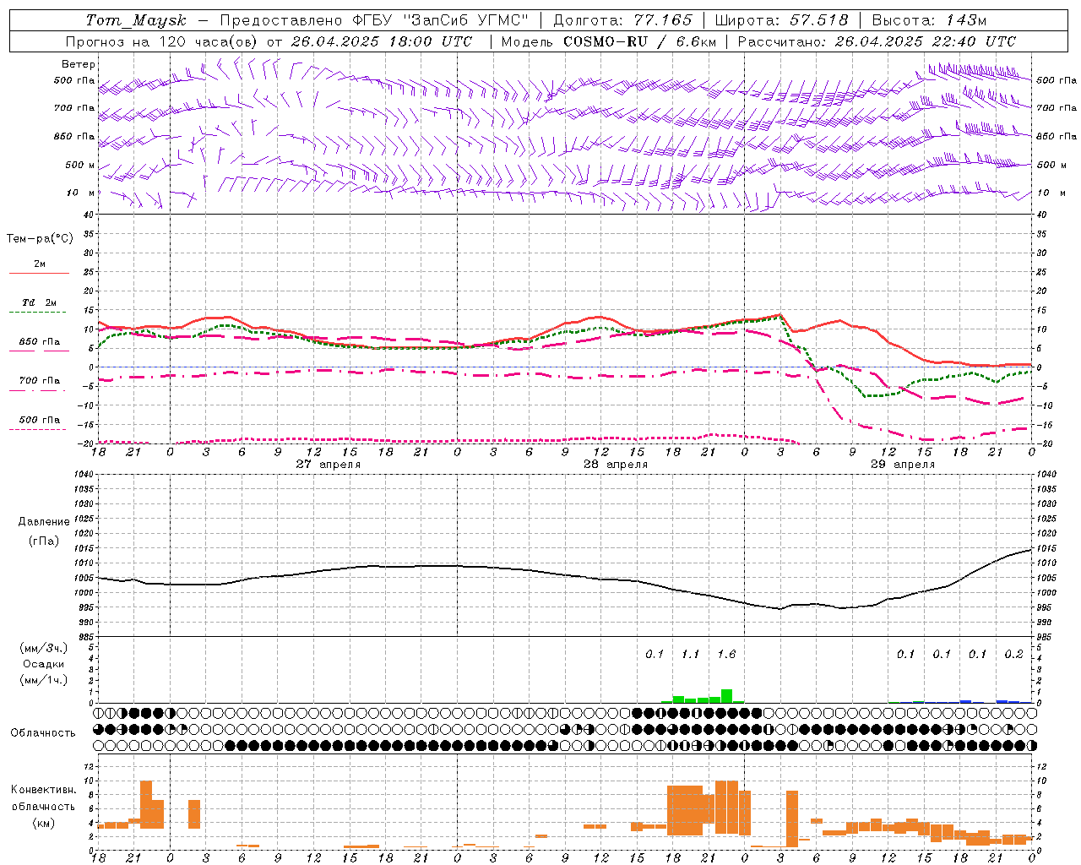Viewport: 1081px width, 865px height.
Task: Click the Широта: 57.518 latitude value
Action: click(783, 20)
